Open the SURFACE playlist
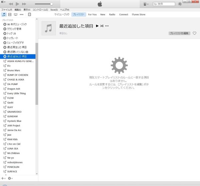The height and width of the screenshot is (186, 200). pyautogui.click(x=18, y=171)
